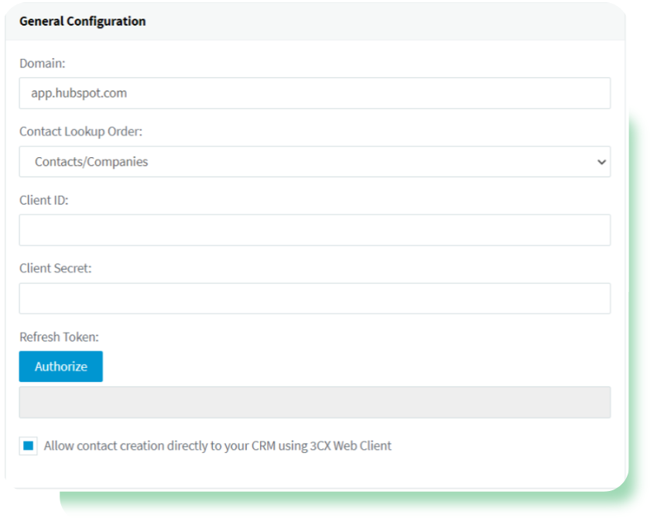Open the Contact Lookup Order dropdown

pyautogui.click(x=315, y=162)
